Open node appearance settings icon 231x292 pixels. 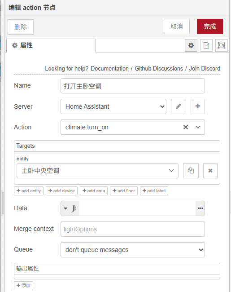(x=222, y=45)
